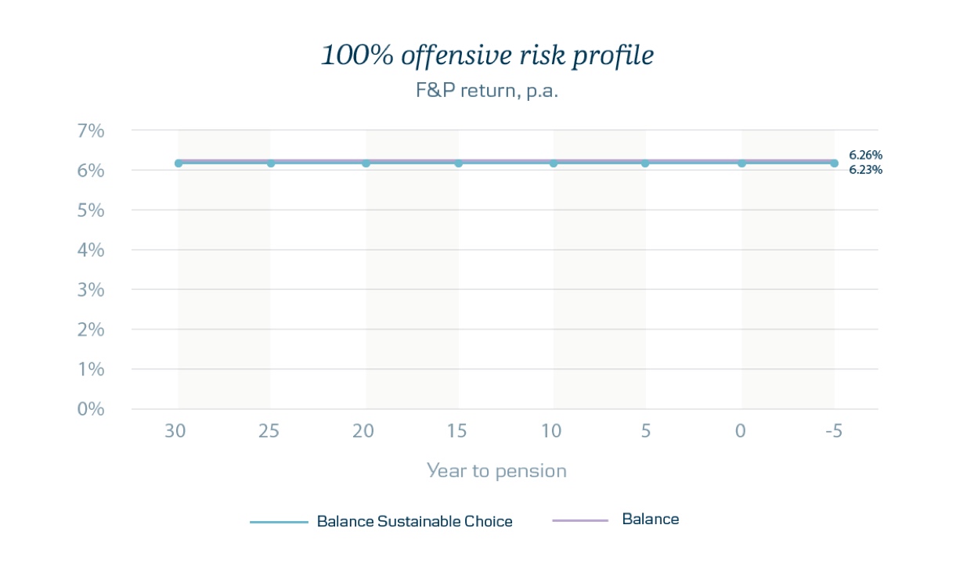Click the data point at year 20

pos(366,164)
